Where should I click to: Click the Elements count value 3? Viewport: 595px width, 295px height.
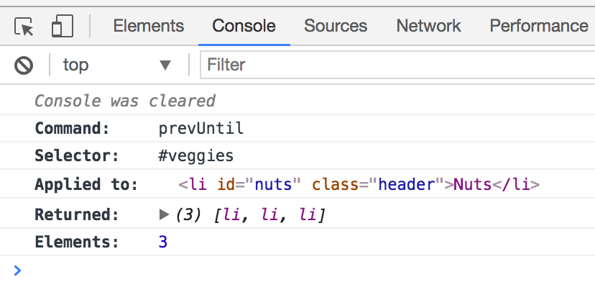tap(163, 242)
